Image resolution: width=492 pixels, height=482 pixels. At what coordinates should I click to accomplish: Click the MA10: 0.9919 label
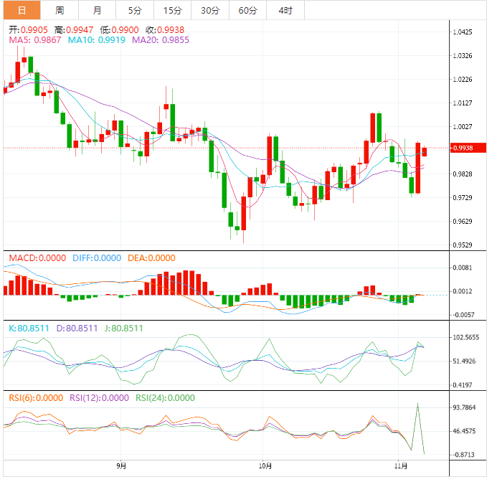pyautogui.click(x=96, y=40)
